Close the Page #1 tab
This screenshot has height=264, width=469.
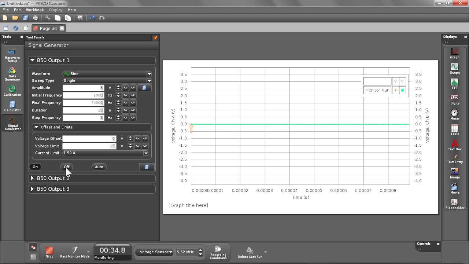[62, 28]
